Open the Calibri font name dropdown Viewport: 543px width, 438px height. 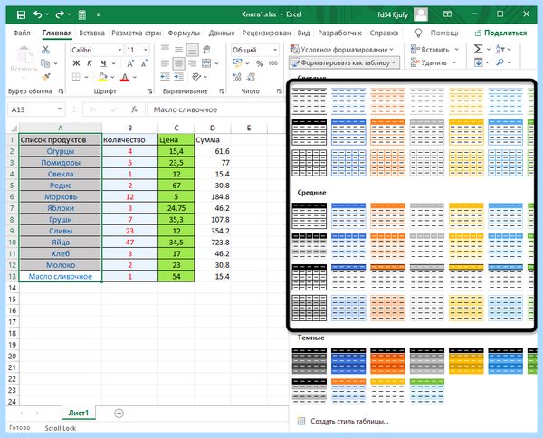pos(119,50)
